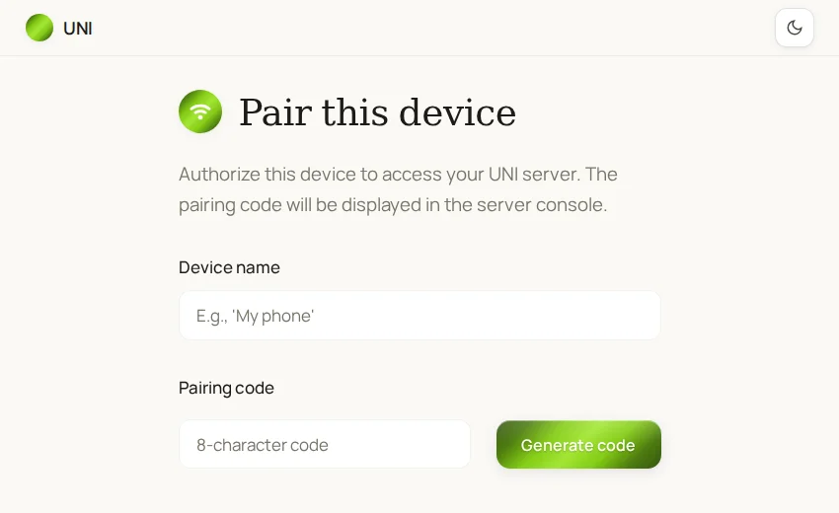Click the word 'Pair' in the main title

(x=275, y=112)
